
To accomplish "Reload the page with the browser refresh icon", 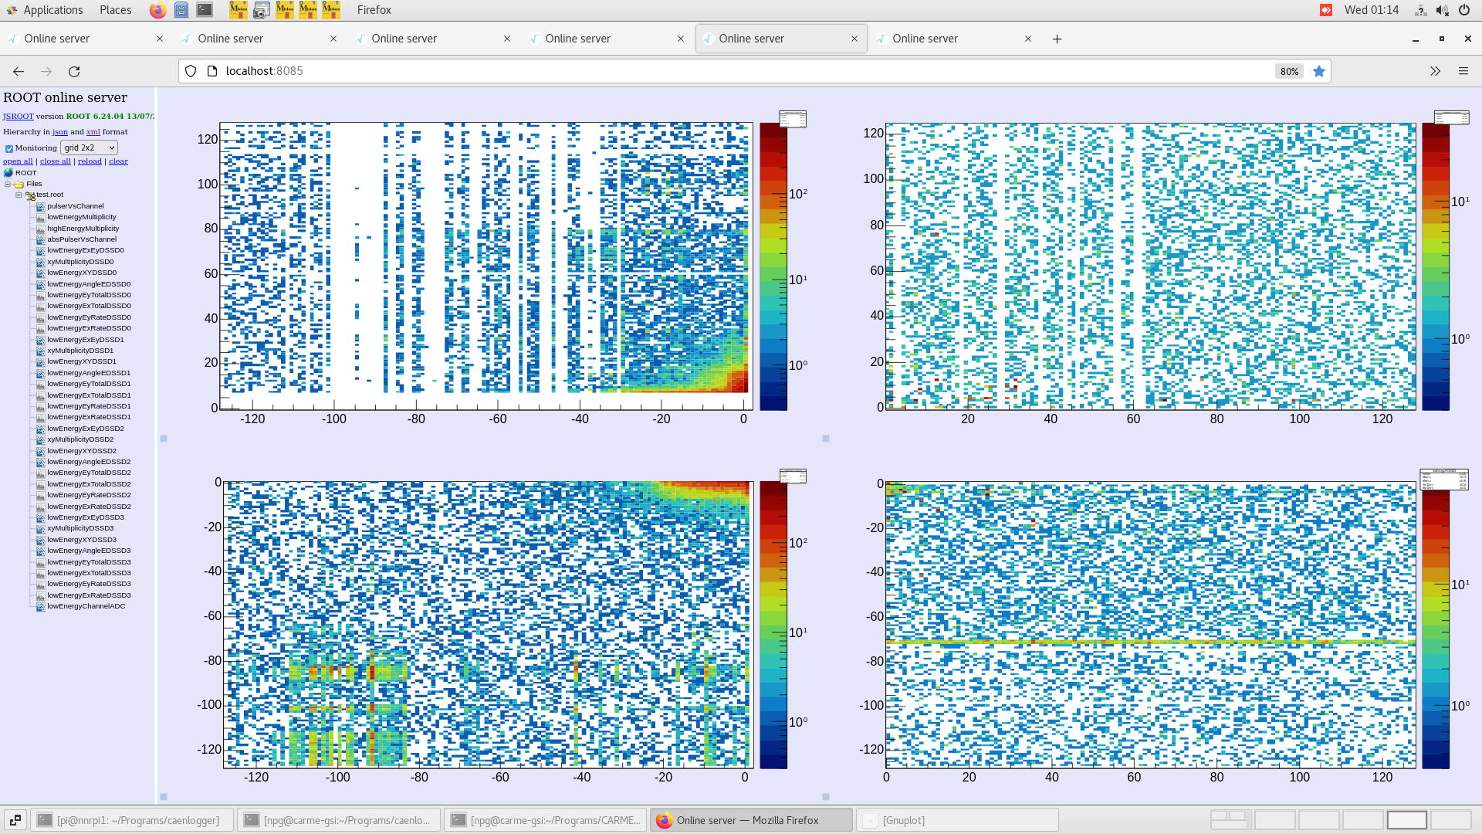I will point(74,71).
